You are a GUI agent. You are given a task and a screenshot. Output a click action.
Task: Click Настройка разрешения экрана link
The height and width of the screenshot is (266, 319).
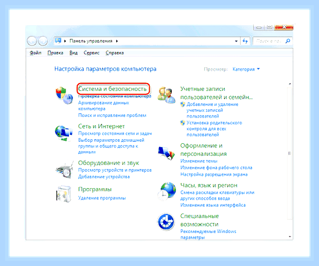[x=214, y=174]
